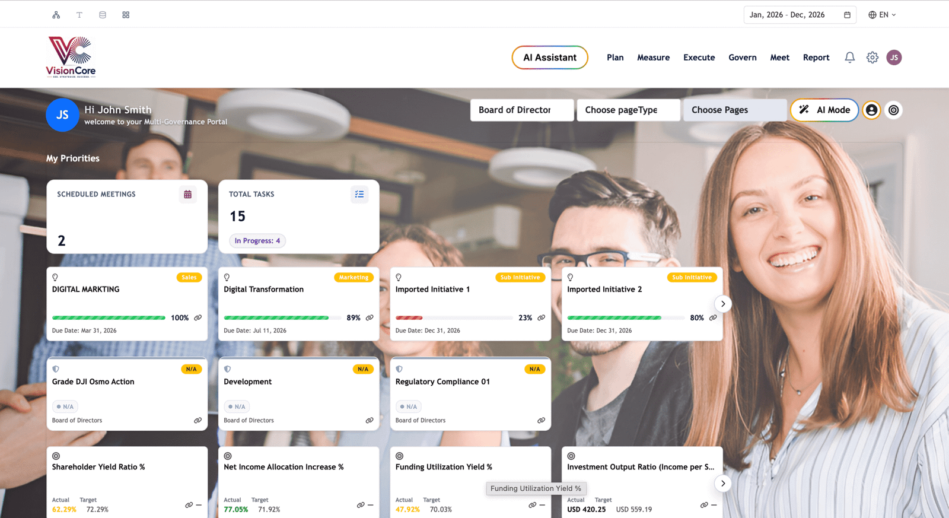Open the Plan menu
This screenshot has width=949, height=518.
(615, 58)
